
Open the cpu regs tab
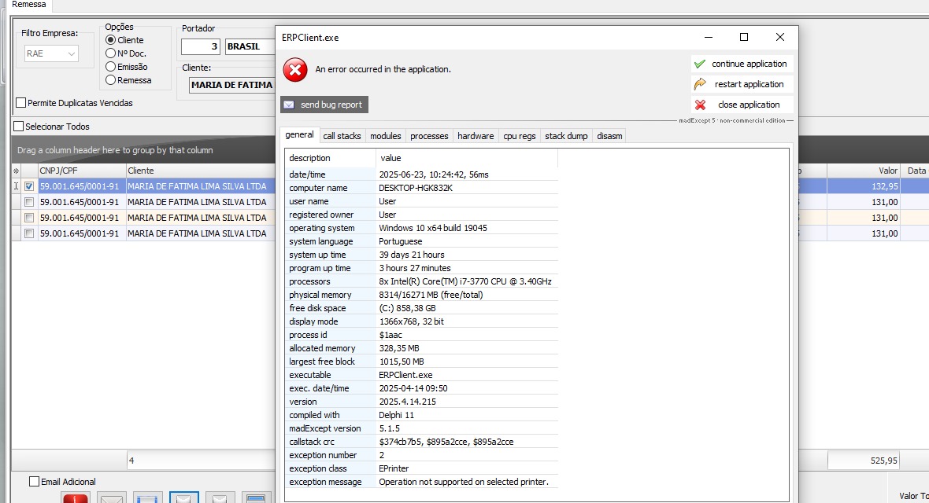pos(519,136)
